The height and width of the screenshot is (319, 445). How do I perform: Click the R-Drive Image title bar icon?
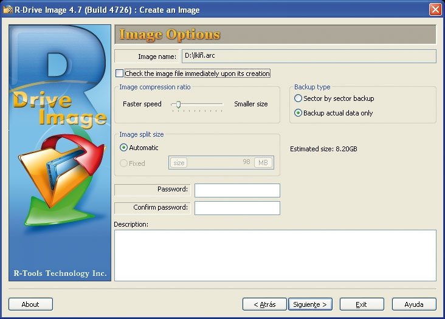(x=8, y=10)
